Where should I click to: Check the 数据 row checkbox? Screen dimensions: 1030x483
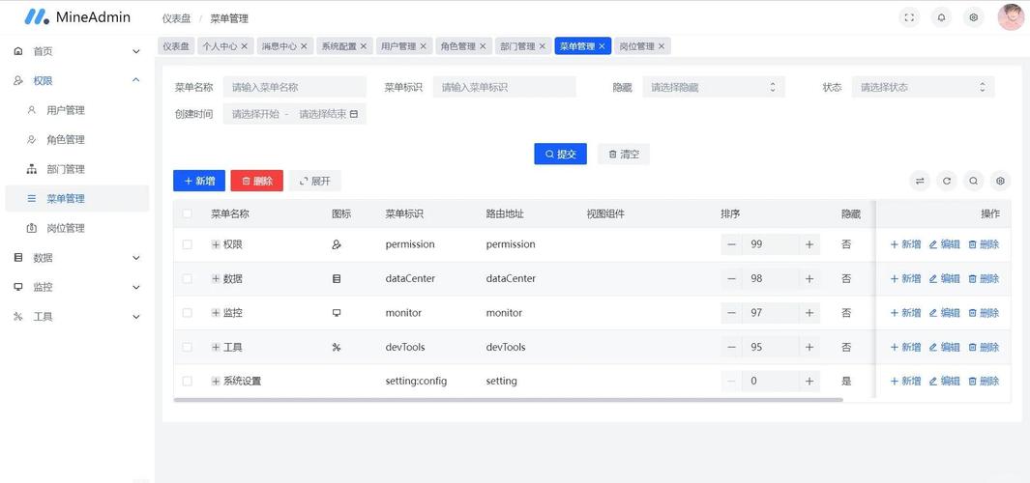(188, 278)
